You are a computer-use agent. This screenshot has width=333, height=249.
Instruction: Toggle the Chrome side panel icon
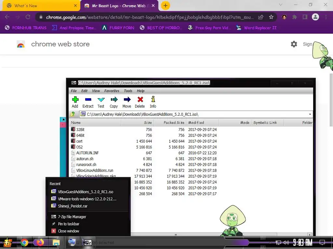[305, 17]
